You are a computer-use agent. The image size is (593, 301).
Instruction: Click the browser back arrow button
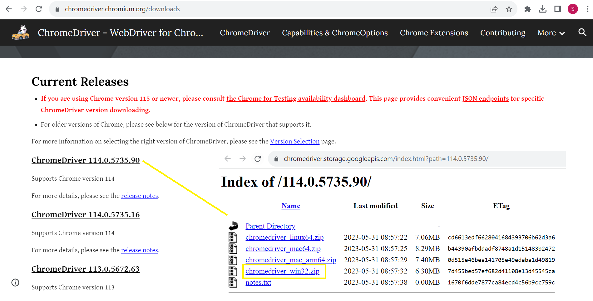[x=9, y=9]
